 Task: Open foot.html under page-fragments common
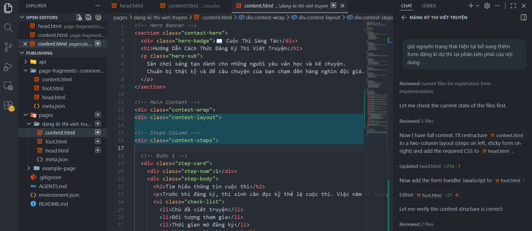click(x=53, y=88)
